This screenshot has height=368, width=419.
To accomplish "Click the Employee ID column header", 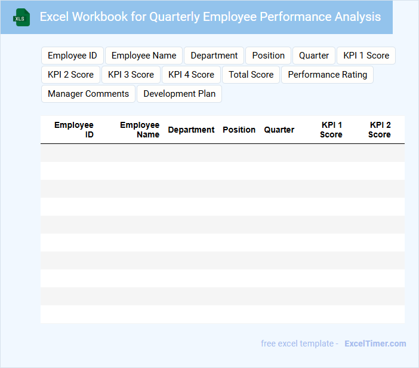I will (74, 130).
